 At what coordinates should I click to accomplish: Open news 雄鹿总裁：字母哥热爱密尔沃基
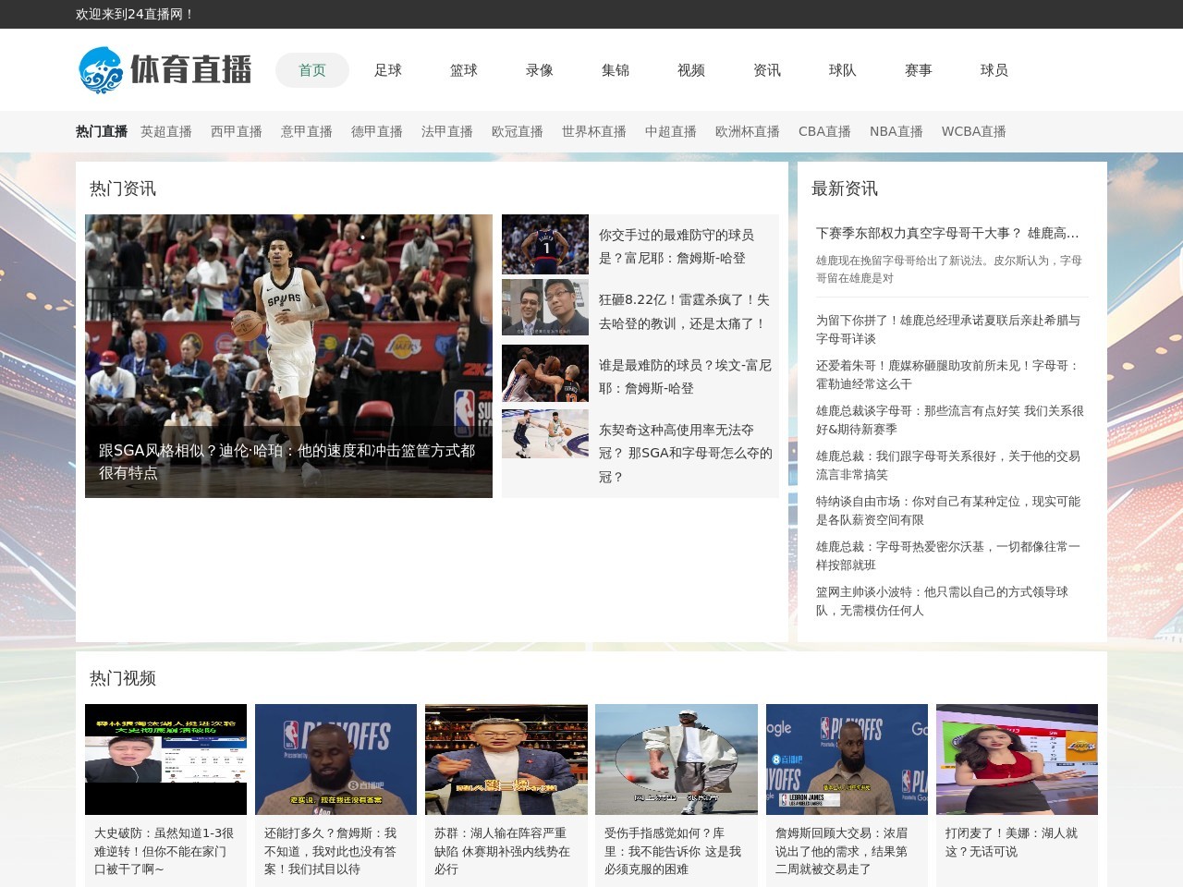coord(948,555)
